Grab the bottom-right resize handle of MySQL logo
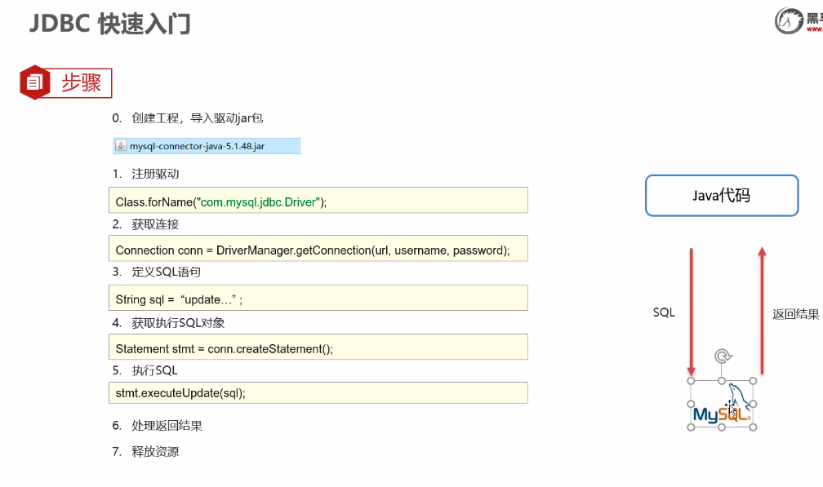The height and width of the screenshot is (487, 823). [x=753, y=427]
